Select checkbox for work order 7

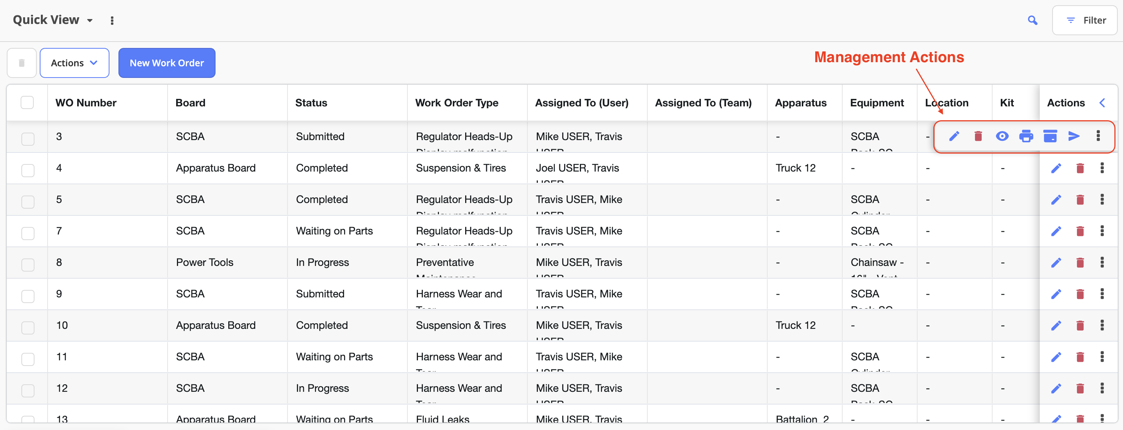(28, 233)
